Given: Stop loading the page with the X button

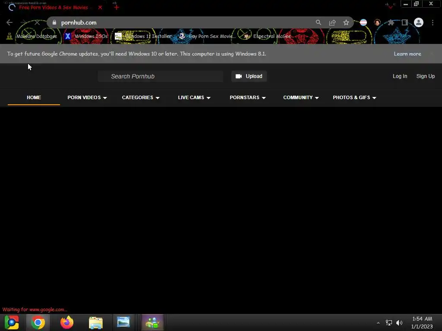Looking at the screenshot, I should 37,22.
